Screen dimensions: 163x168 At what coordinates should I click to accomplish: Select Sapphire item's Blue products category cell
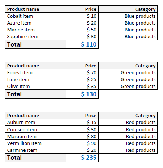pyautogui.click(x=128, y=36)
